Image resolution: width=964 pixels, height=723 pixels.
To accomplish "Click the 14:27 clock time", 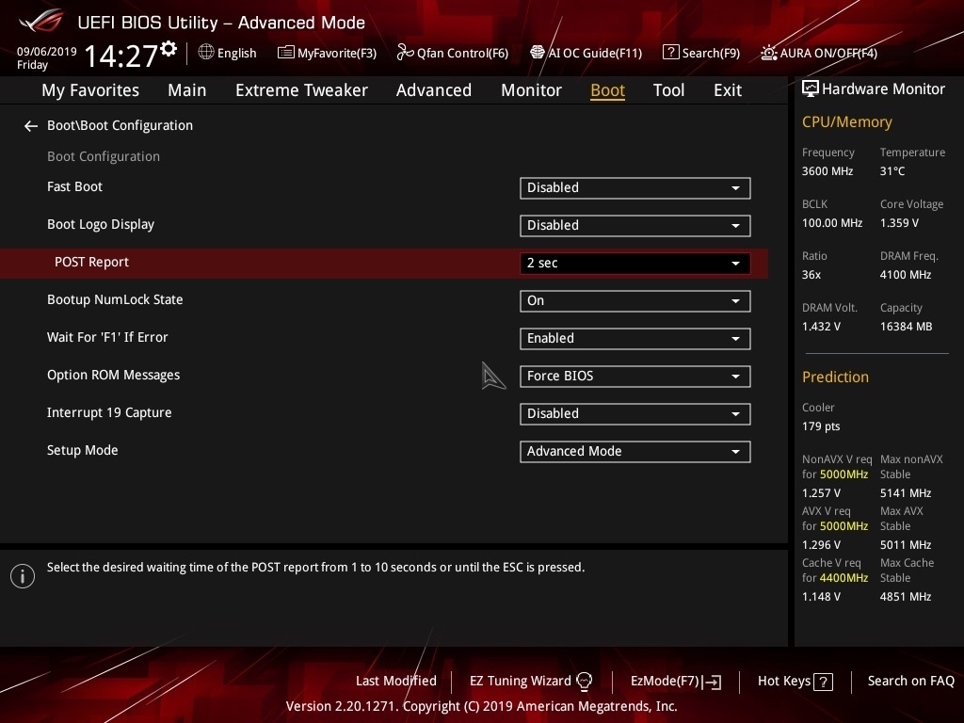I will 121,56.
